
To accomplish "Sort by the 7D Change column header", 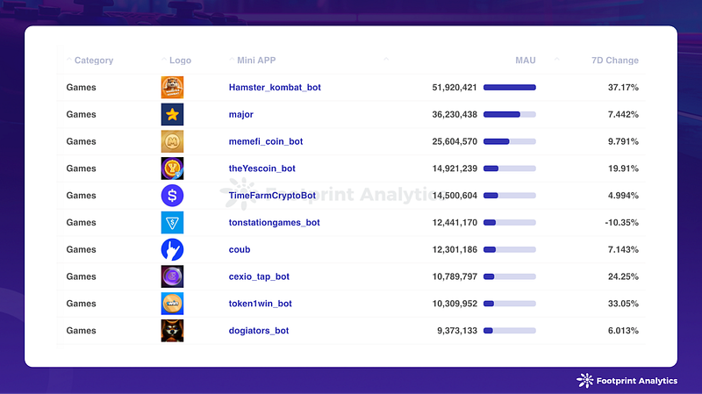I will click(x=614, y=61).
